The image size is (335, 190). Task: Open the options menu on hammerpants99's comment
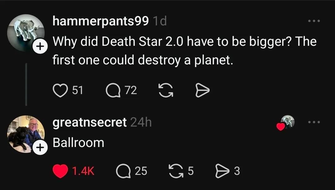[x=315, y=21]
